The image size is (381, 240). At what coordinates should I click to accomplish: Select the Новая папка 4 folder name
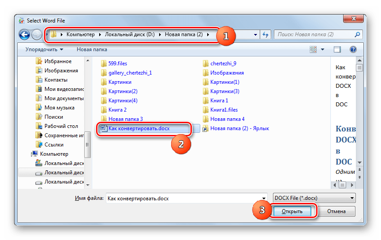point(228,119)
